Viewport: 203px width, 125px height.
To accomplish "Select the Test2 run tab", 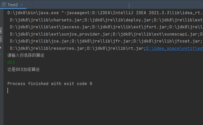I will [13, 5].
